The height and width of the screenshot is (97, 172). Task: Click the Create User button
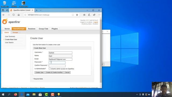pos(40,72)
